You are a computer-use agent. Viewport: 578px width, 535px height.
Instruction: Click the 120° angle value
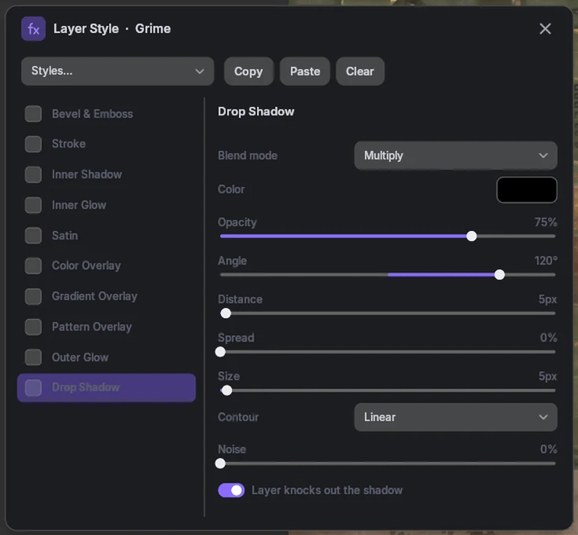pos(546,261)
